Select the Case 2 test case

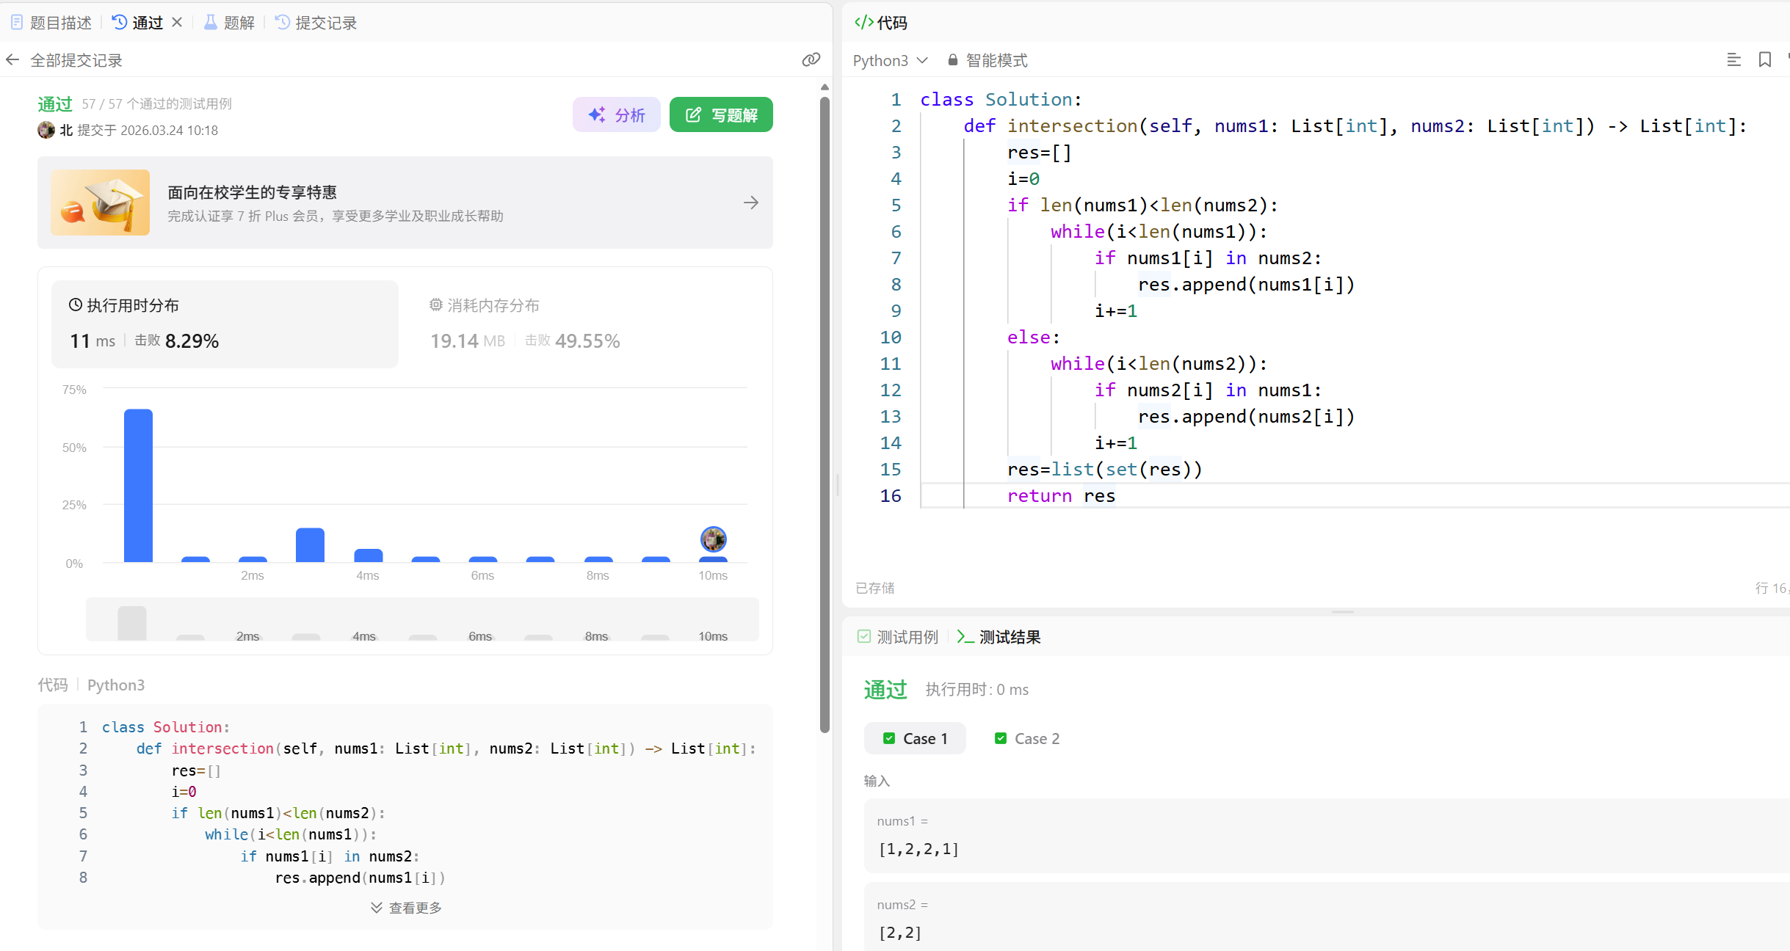1026,738
